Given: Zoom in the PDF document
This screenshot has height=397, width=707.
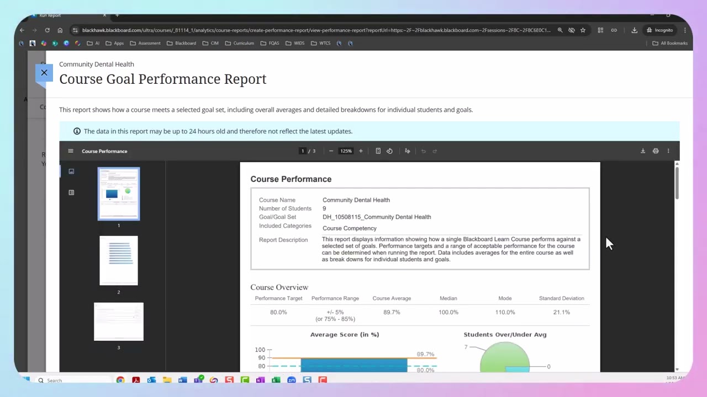Looking at the screenshot, I should 361,151.
